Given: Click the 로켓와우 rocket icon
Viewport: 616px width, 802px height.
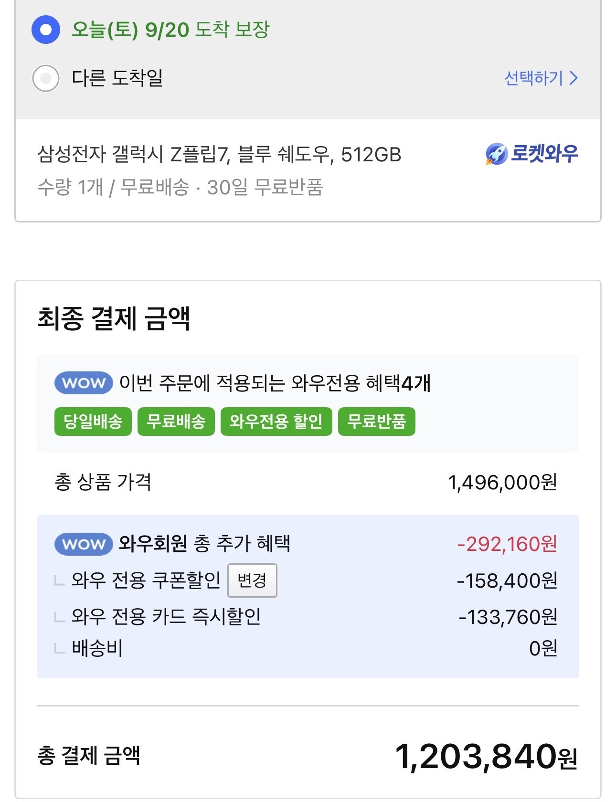Looking at the screenshot, I should tap(496, 154).
